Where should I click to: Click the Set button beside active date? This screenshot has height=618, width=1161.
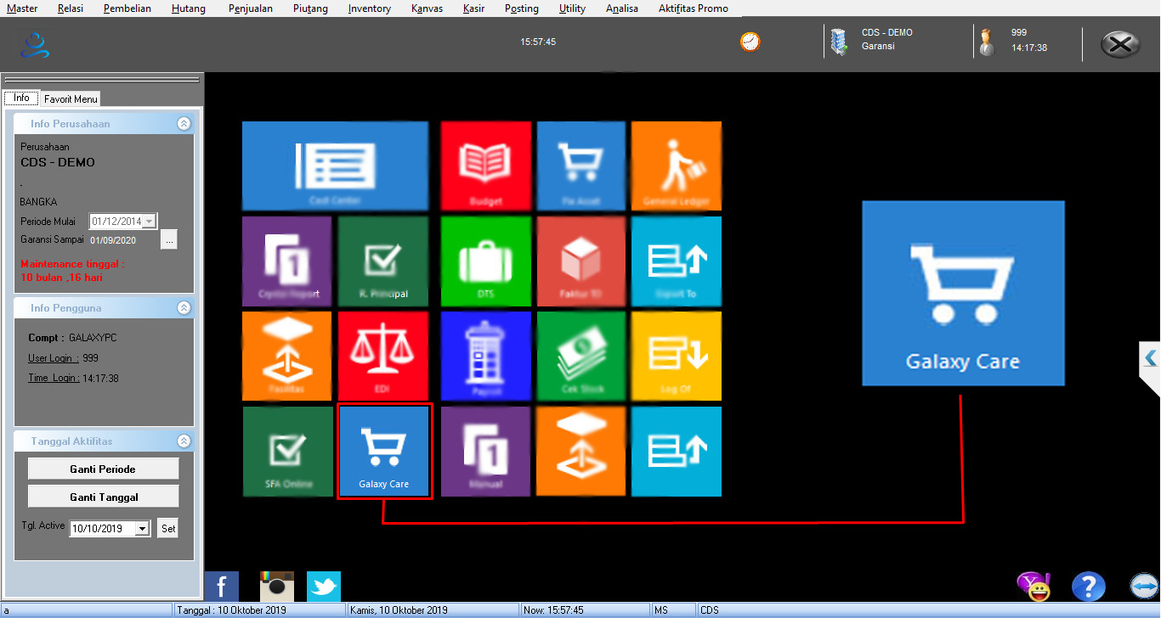(x=168, y=529)
